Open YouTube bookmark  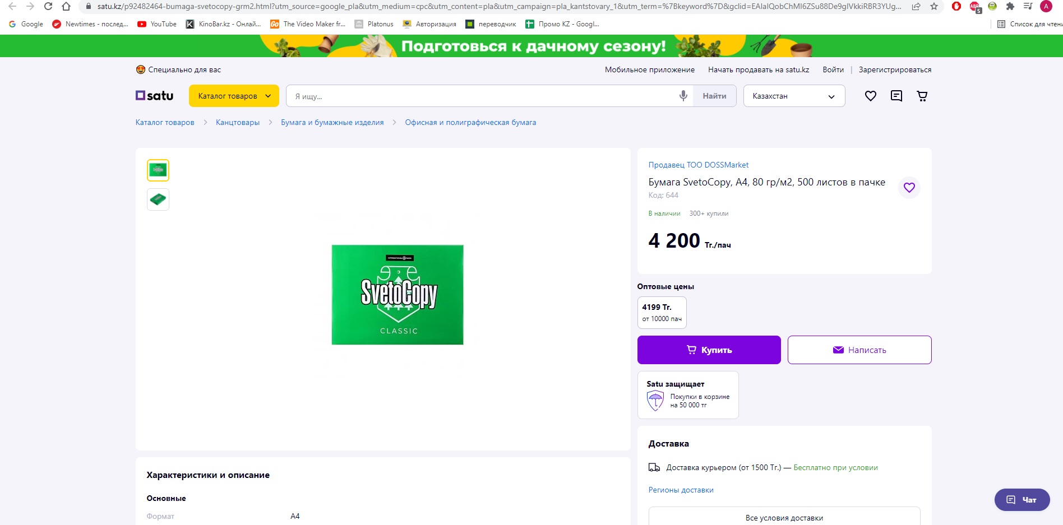tap(157, 24)
